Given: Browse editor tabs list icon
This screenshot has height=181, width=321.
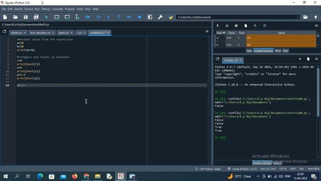Looking at the screenshot, I should (x=5, y=32).
